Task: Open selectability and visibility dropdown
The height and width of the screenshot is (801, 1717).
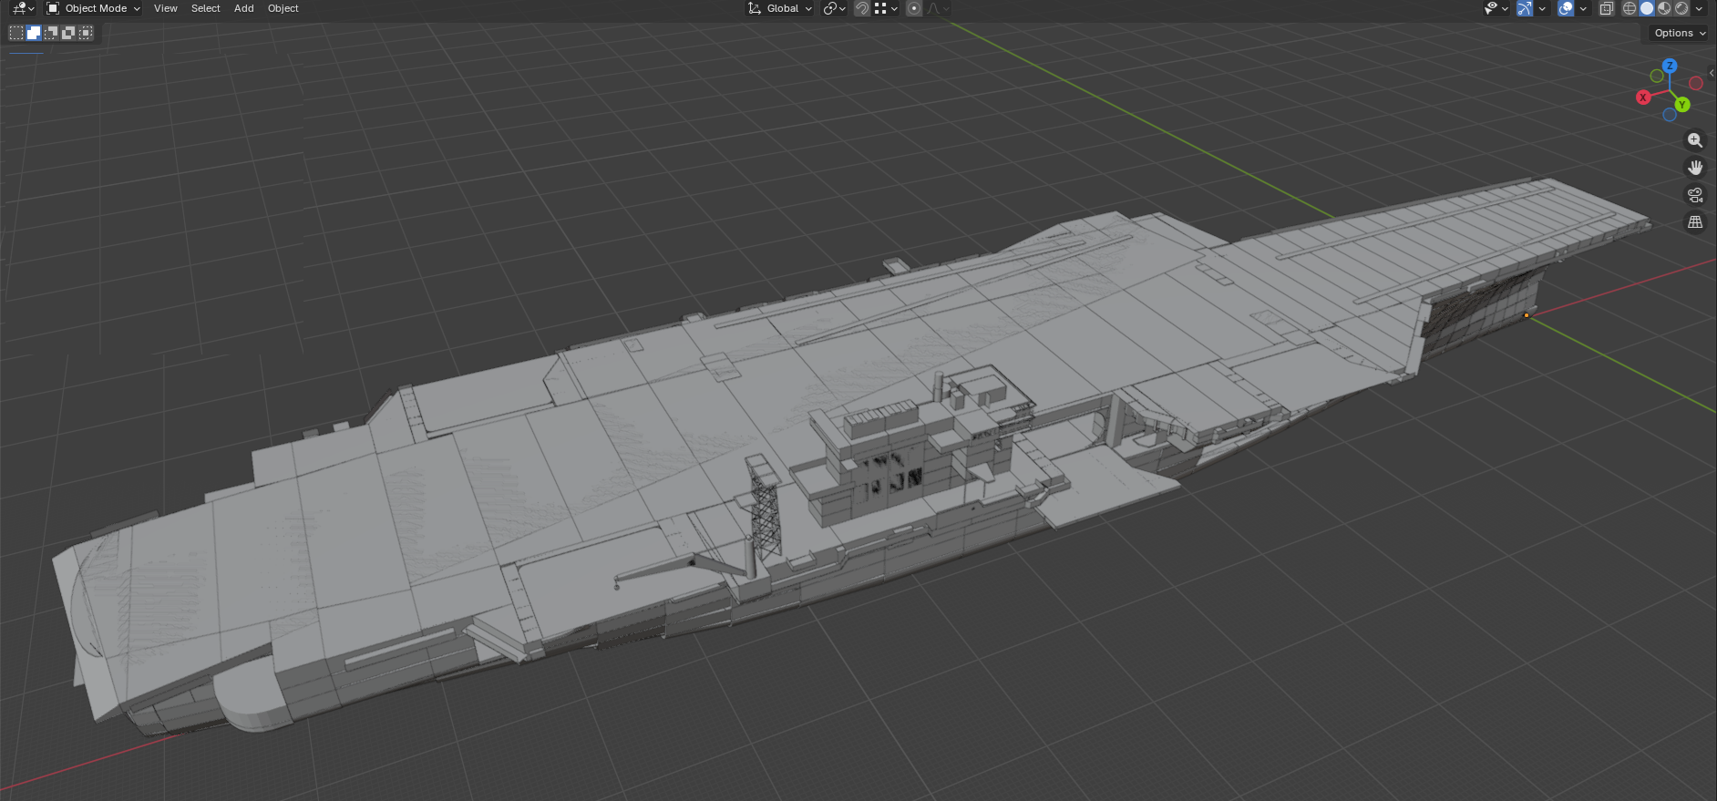Action: [x=1496, y=8]
